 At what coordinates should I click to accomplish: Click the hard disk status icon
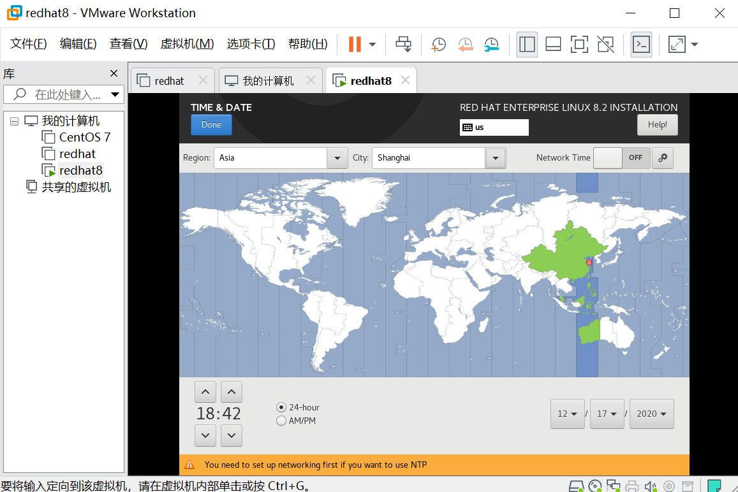pos(576,486)
